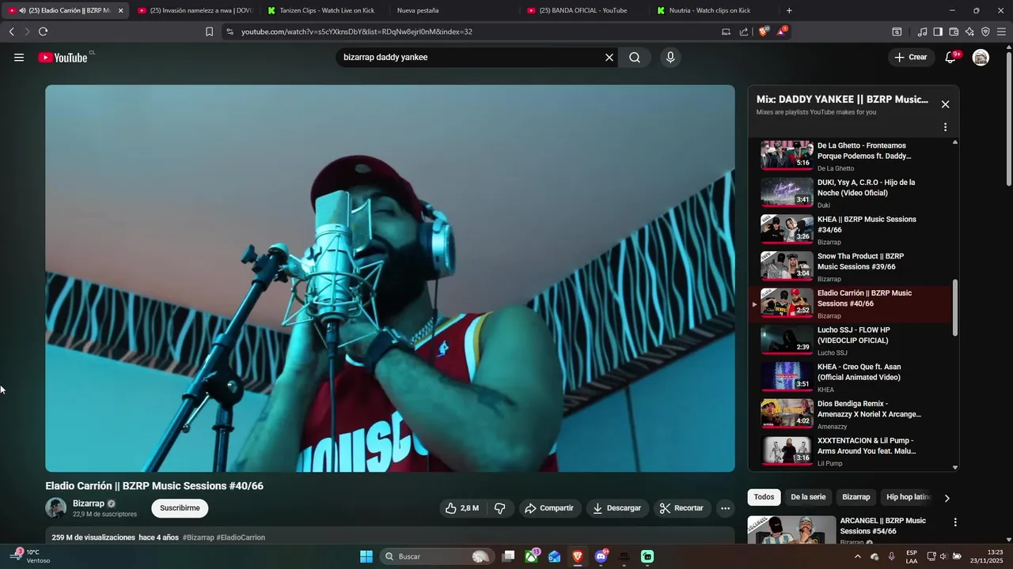Click the magnifier search button
Image resolution: width=1013 pixels, height=569 pixels.
(x=635, y=58)
